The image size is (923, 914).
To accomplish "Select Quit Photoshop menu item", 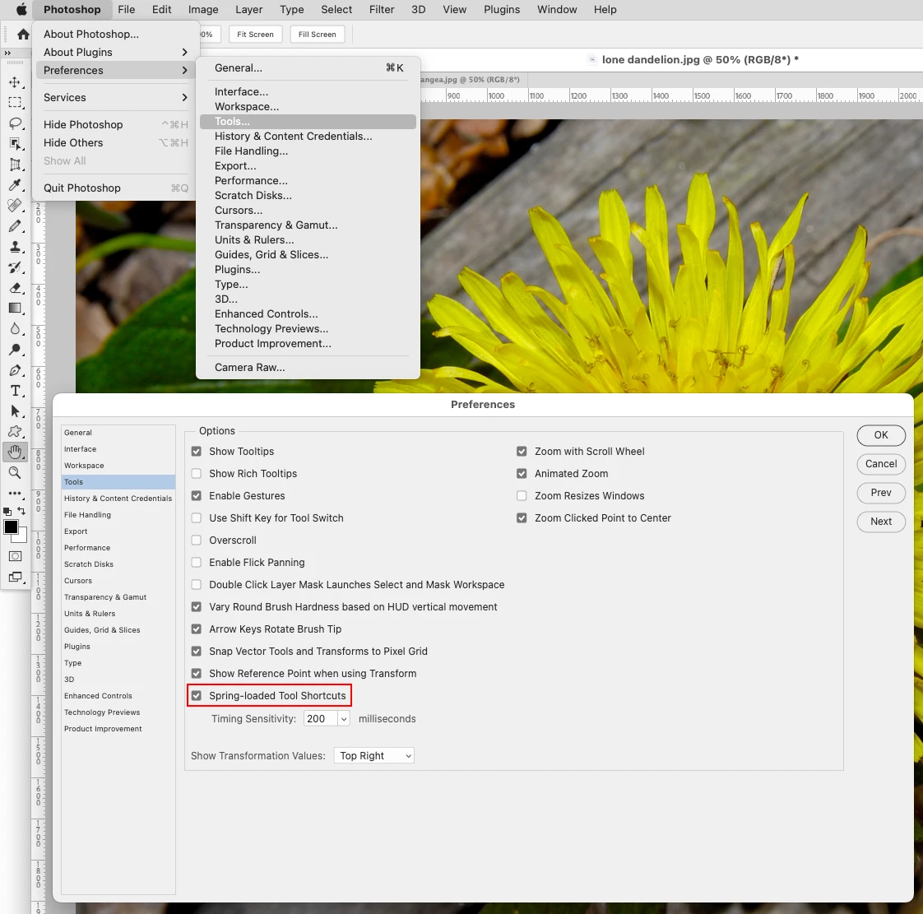I will tap(115, 188).
